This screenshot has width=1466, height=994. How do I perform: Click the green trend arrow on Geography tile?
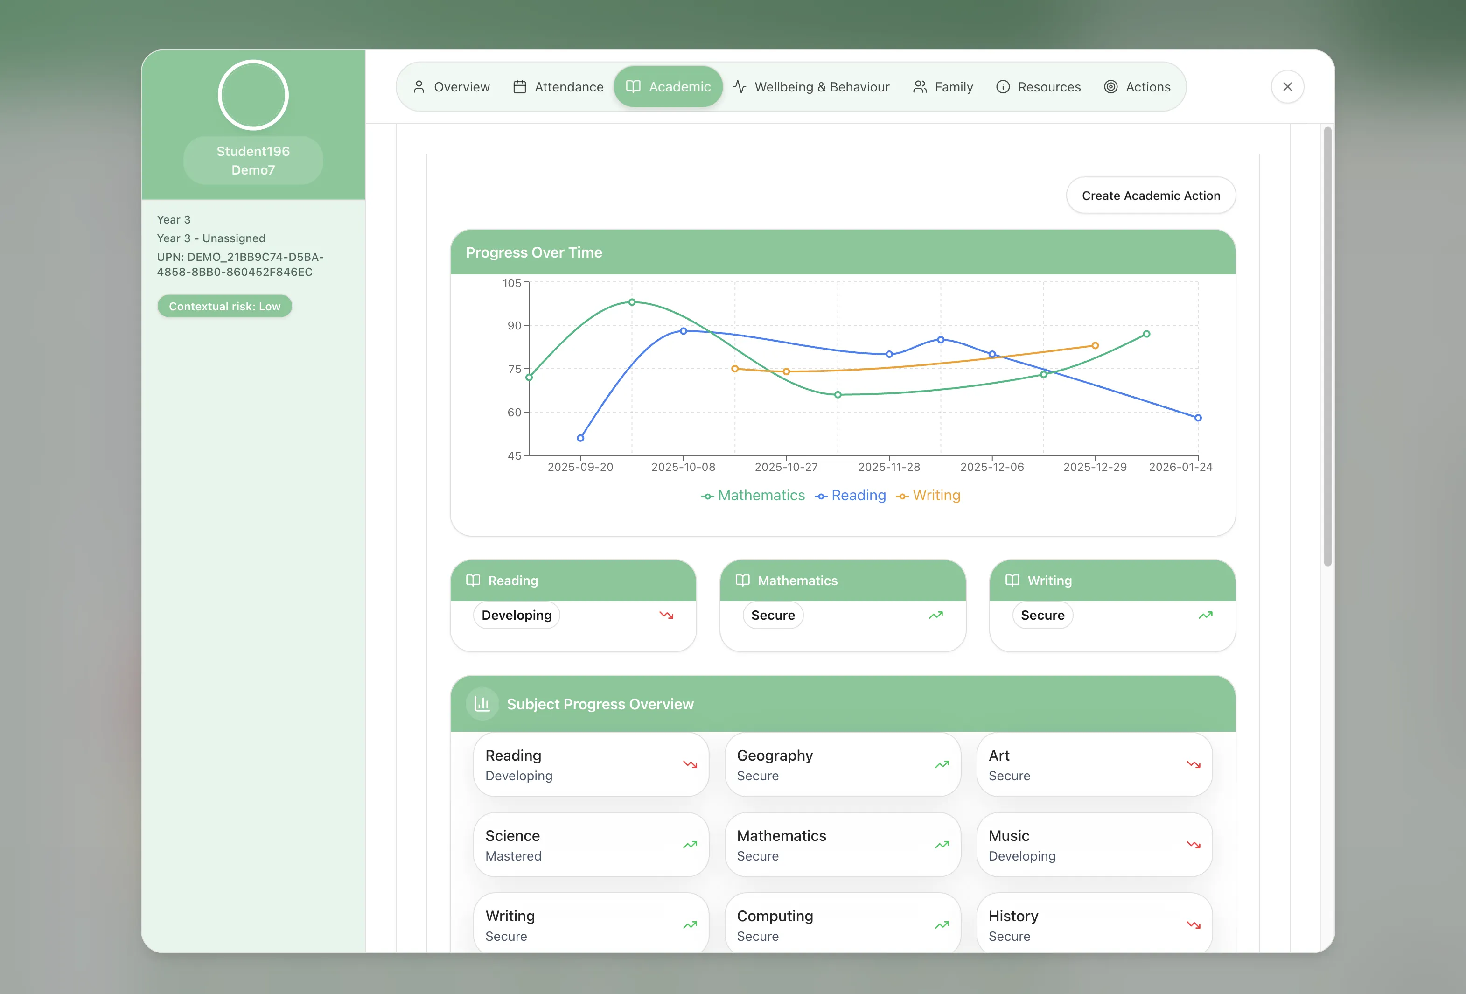tap(941, 764)
